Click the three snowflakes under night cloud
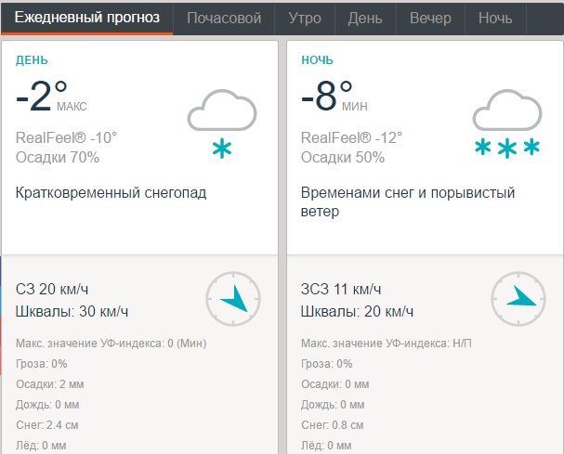 tap(507, 148)
